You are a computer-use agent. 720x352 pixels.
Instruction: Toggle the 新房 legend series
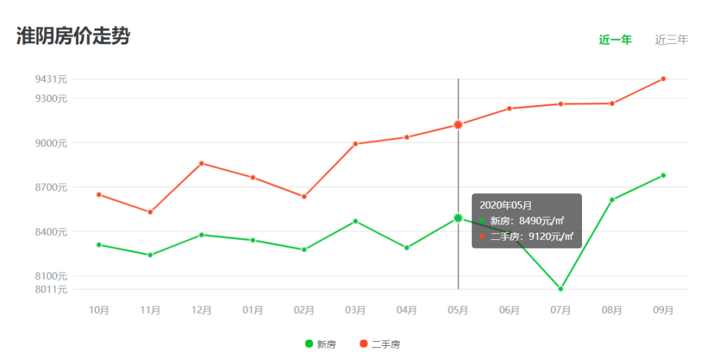321,344
